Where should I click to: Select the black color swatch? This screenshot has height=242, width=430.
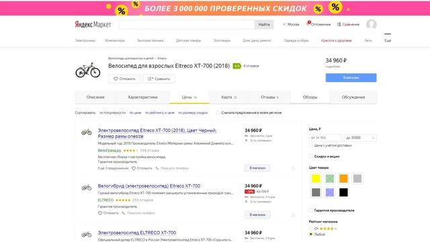[x=343, y=192]
